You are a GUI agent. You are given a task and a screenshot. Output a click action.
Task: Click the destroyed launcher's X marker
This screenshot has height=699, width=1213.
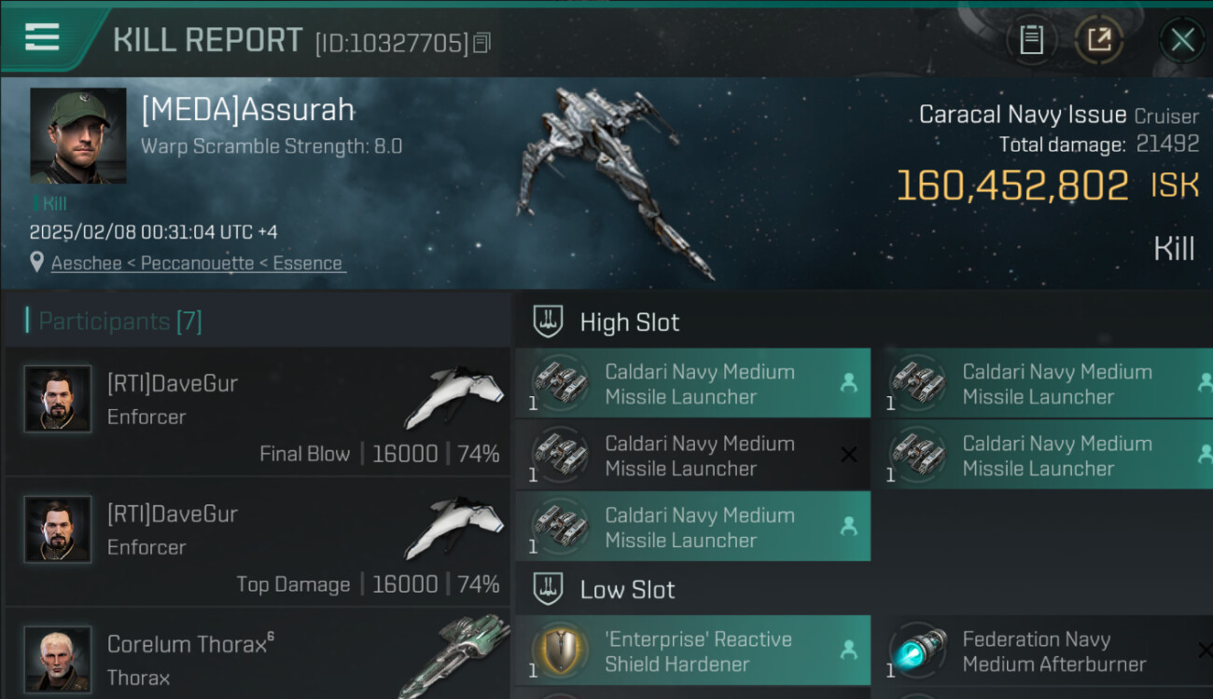pyautogui.click(x=848, y=455)
